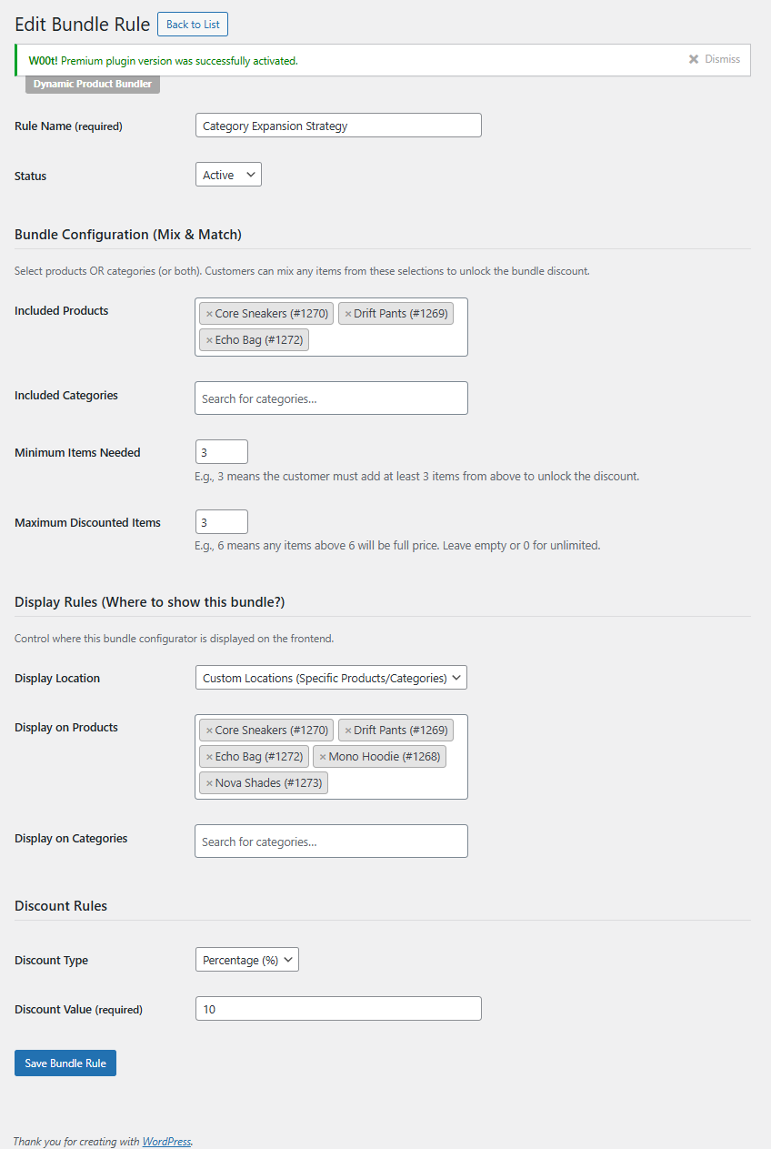Save the bundle rule
The width and height of the screenshot is (771, 1149).
[65, 1063]
